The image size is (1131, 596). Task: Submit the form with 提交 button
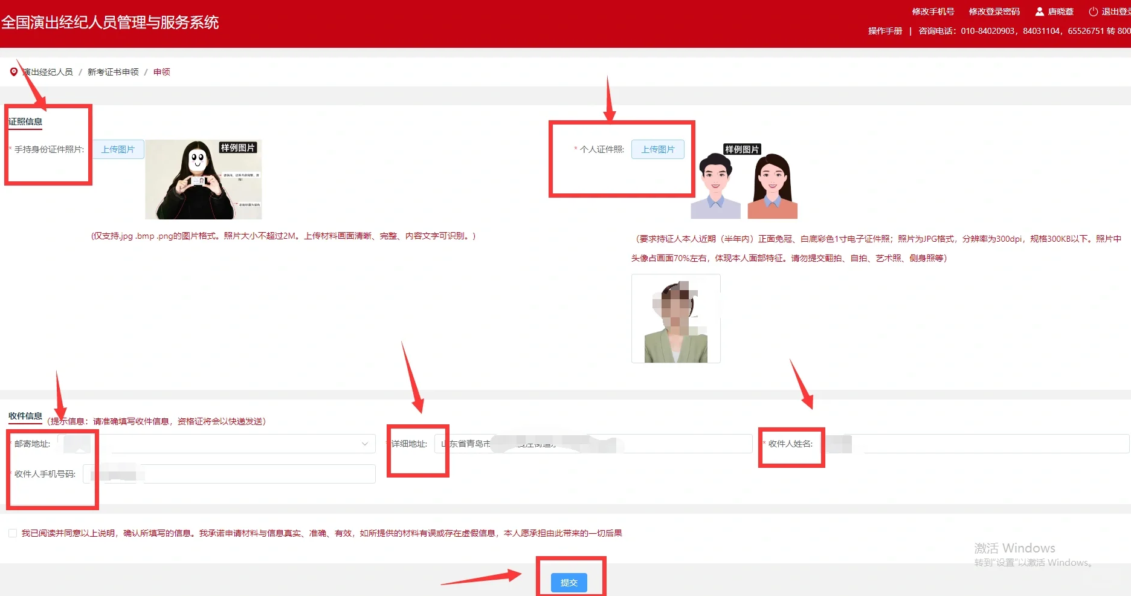tap(569, 583)
